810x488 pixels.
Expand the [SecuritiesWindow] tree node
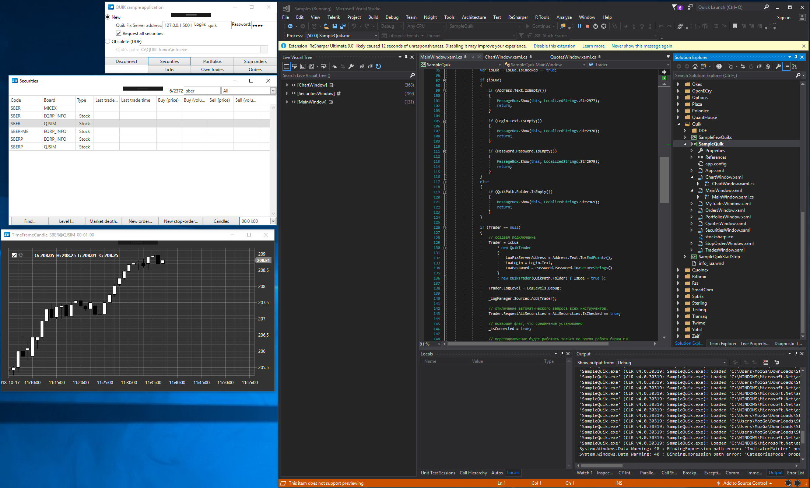pyautogui.click(x=287, y=94)
